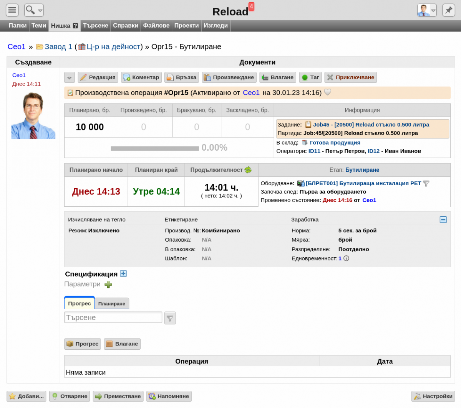
Task: Open the hamburger main menu
Action: [x=12, y=10]
